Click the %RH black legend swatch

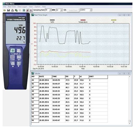pyautogui.click(x=52, y=20)
